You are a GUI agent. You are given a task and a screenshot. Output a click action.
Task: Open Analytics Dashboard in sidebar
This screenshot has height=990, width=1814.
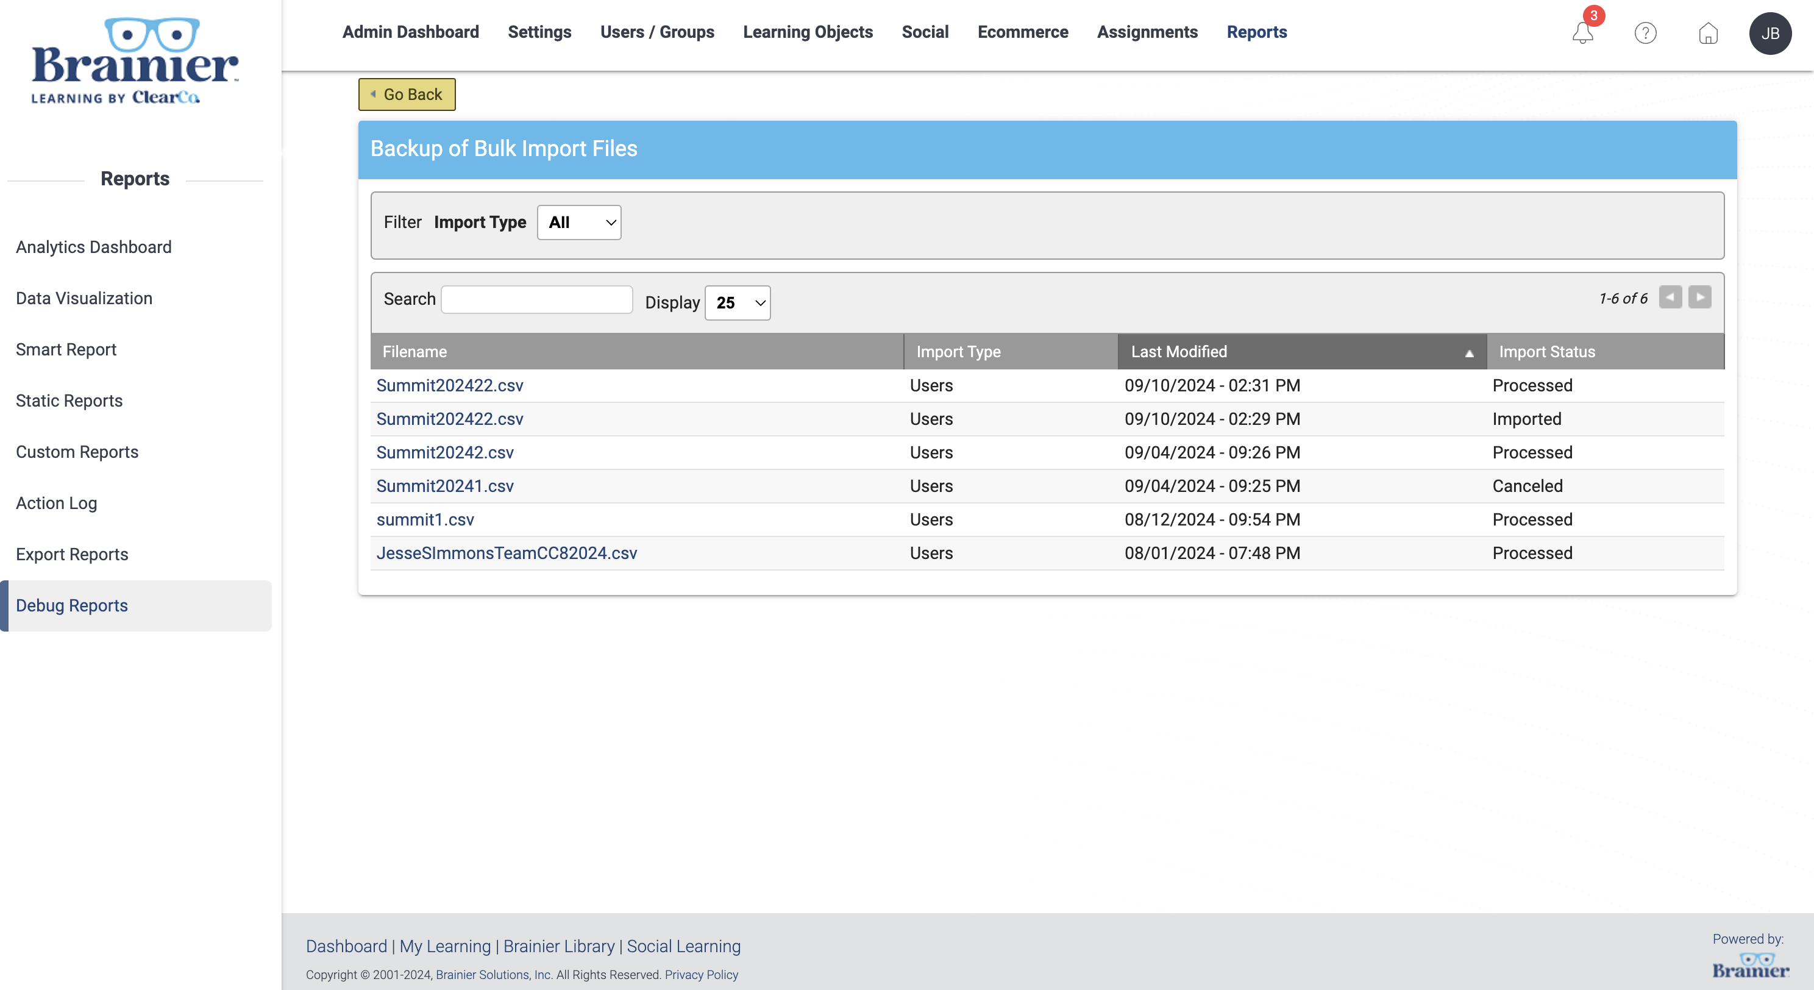pos(94,247)
